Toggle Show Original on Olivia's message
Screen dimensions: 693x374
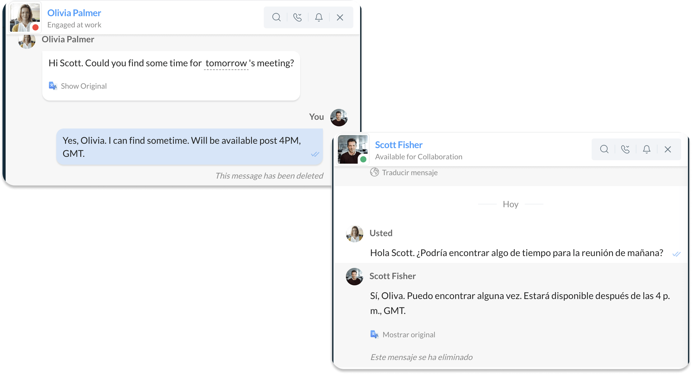pyautogui.click(x=84, y=86)
